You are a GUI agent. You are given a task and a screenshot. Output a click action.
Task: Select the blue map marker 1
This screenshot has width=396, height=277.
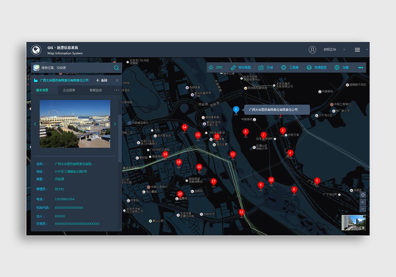pyautogui.click(x=236, y=110)
